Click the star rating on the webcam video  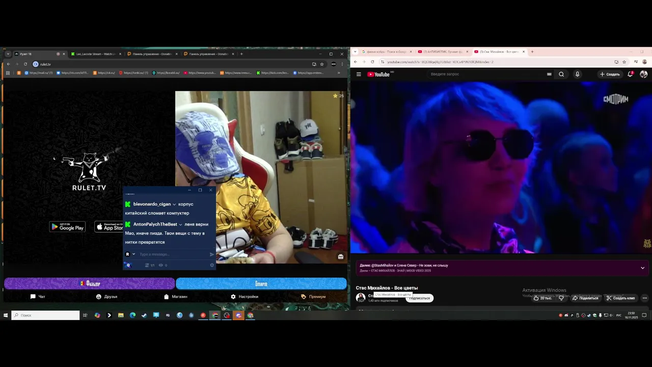point(338,96)
